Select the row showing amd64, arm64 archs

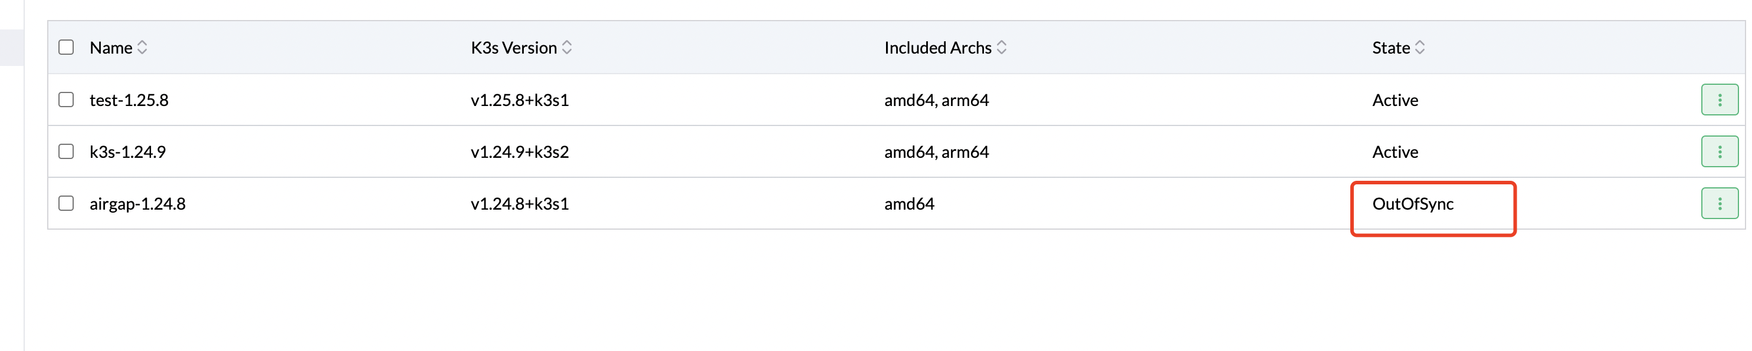pos(936,99)
